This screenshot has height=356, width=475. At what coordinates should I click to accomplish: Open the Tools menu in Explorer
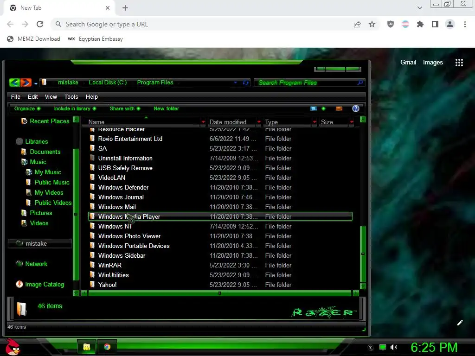pos(71,96)
